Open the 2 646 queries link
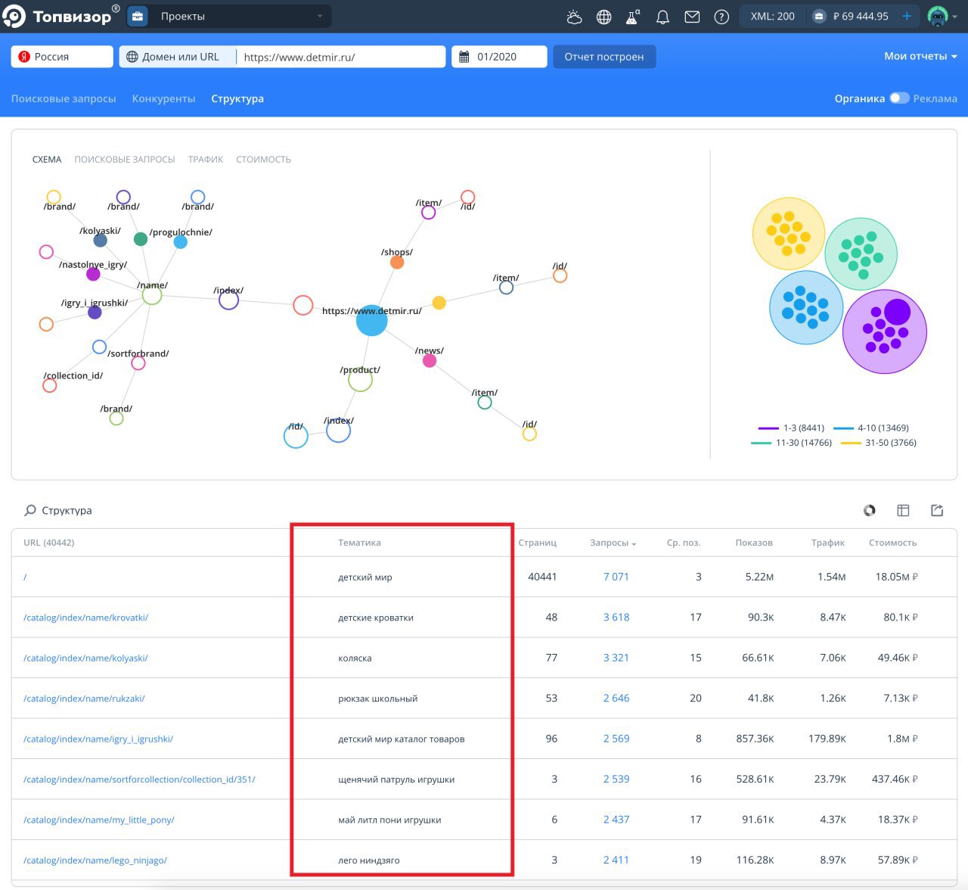Viewport: 968px width, 890px height. [616, 699]
